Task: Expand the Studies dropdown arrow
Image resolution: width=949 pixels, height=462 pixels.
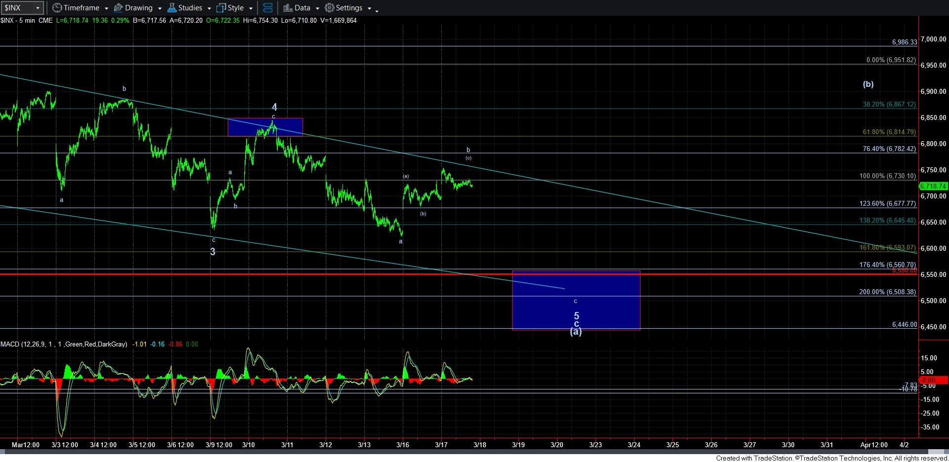Action: click(209, 8)
